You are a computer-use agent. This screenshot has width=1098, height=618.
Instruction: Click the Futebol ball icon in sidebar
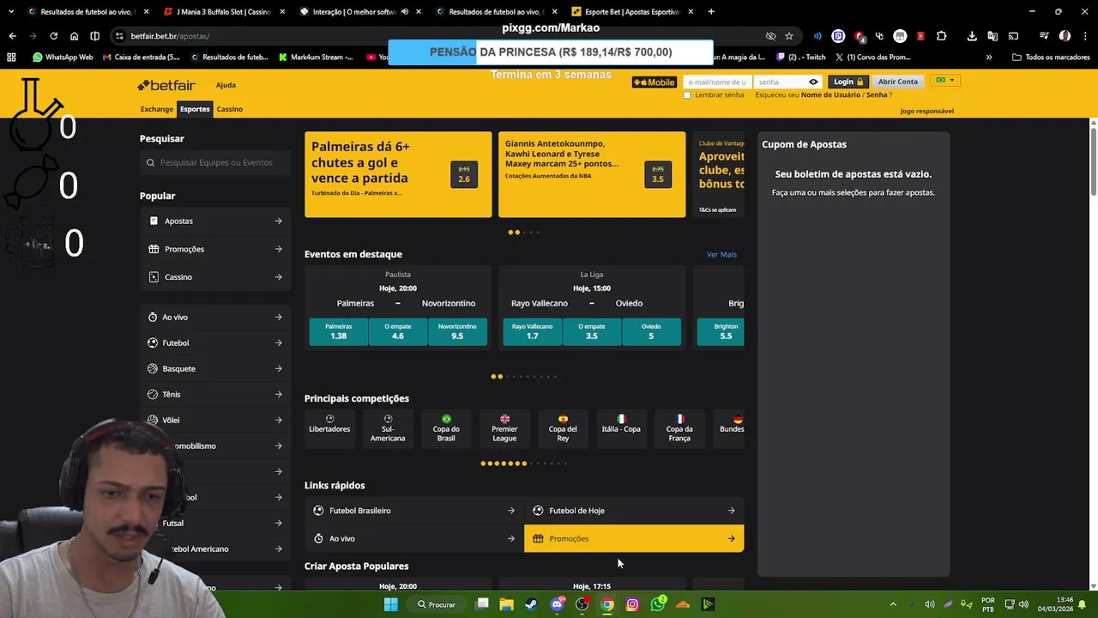pos(152,343)
